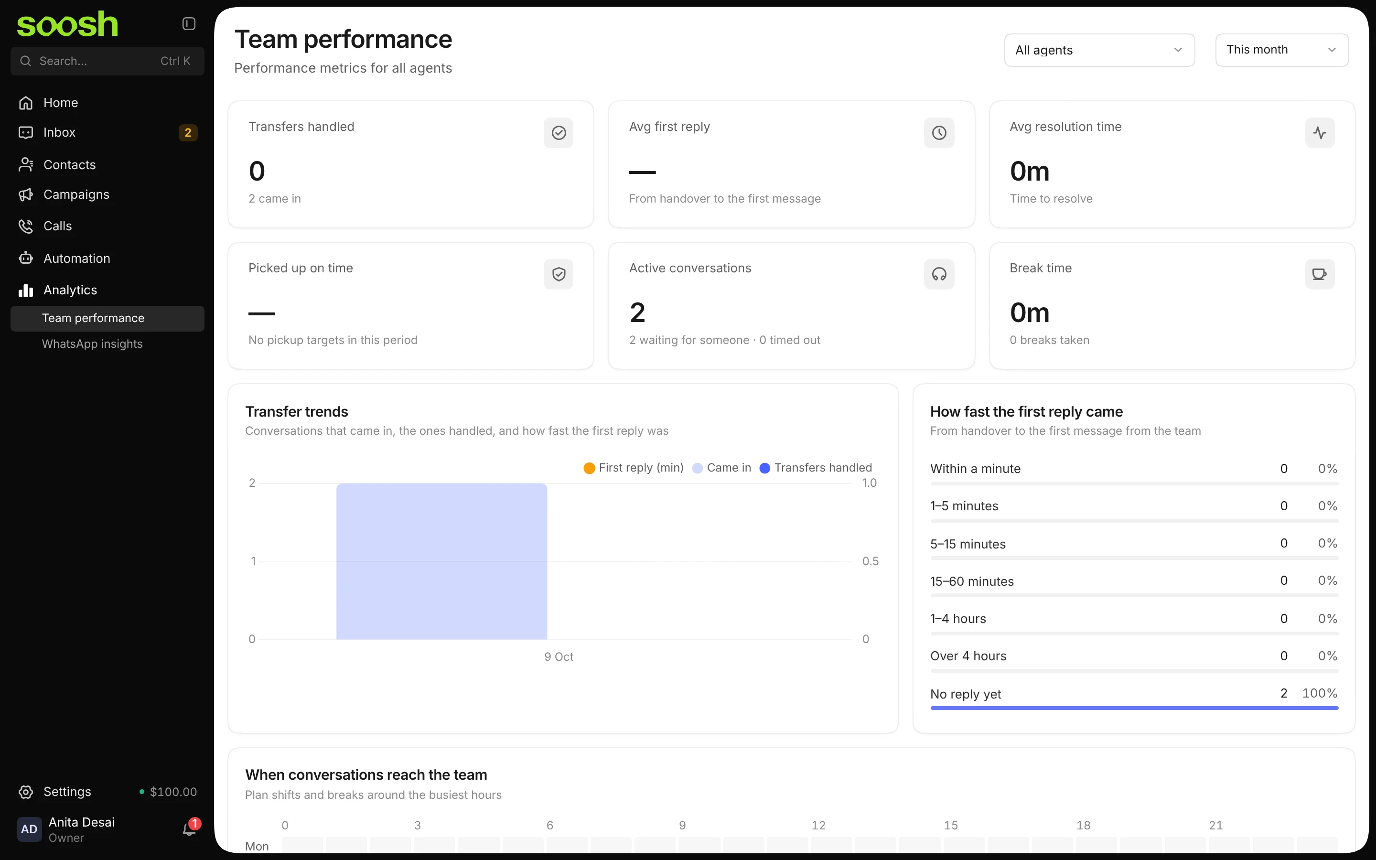Viewport: 1376px width, 860px height.
Task: Focus the Search field in the sidebar
Action: point(107,61)
